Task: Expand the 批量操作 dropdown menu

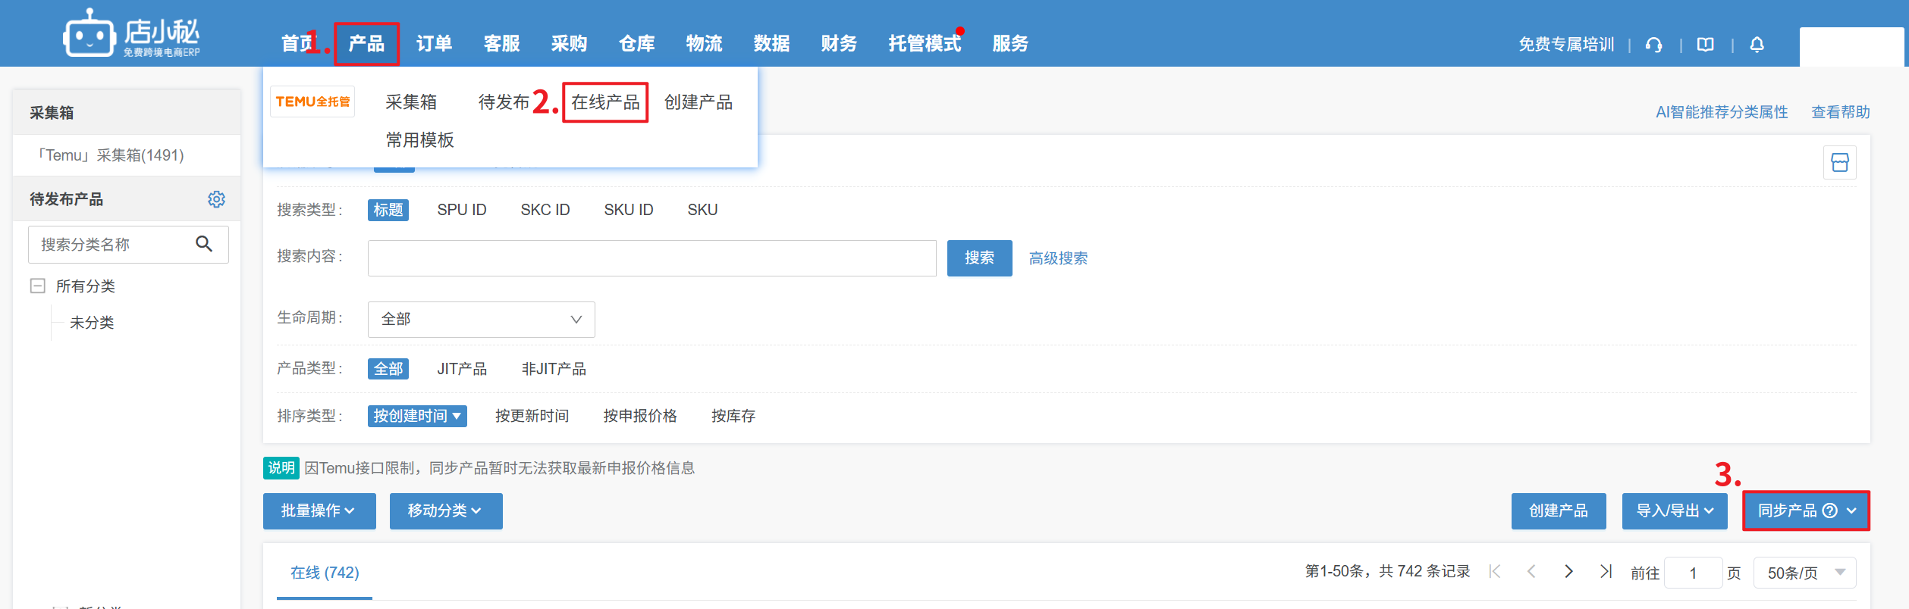Action: pos(319,511)
